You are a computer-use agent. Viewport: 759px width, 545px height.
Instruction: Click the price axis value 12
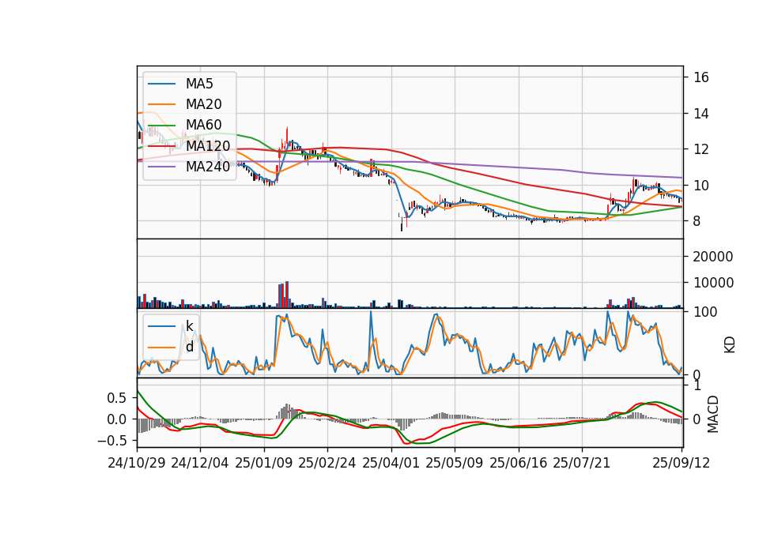coord(701,149)
